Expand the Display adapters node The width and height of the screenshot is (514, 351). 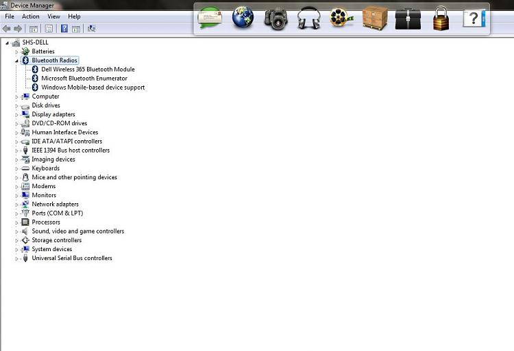16,115
